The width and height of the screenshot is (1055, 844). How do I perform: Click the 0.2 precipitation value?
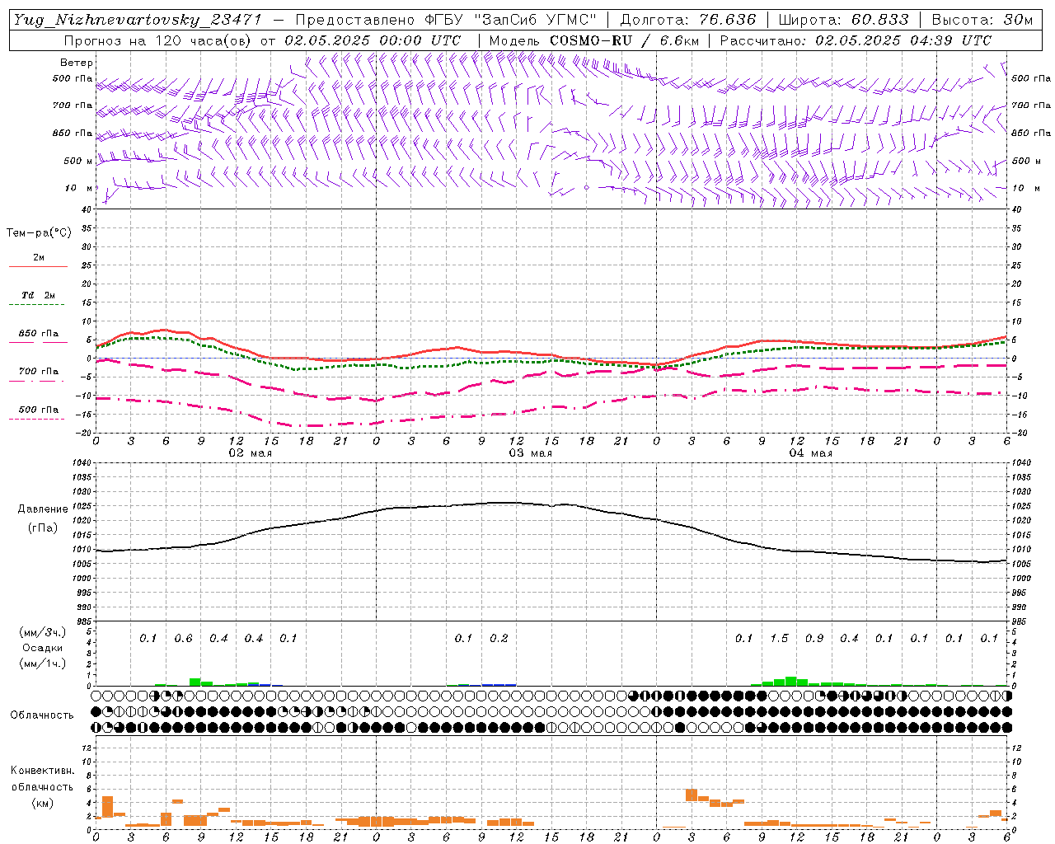point(499,639)
